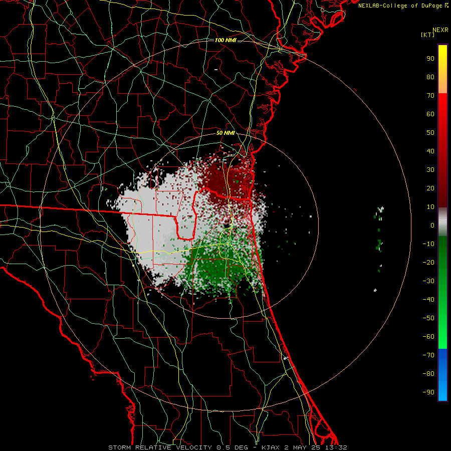Click the 0 value on velocity scale
This screenshot has width=451, height=451.
(x=432, y=225)
